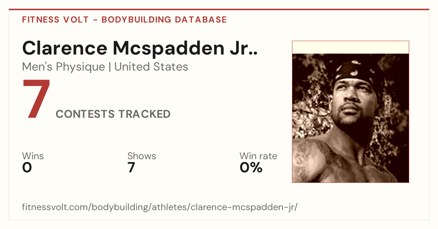Click the CONTESTS TRACKED label

coord(113,114)
